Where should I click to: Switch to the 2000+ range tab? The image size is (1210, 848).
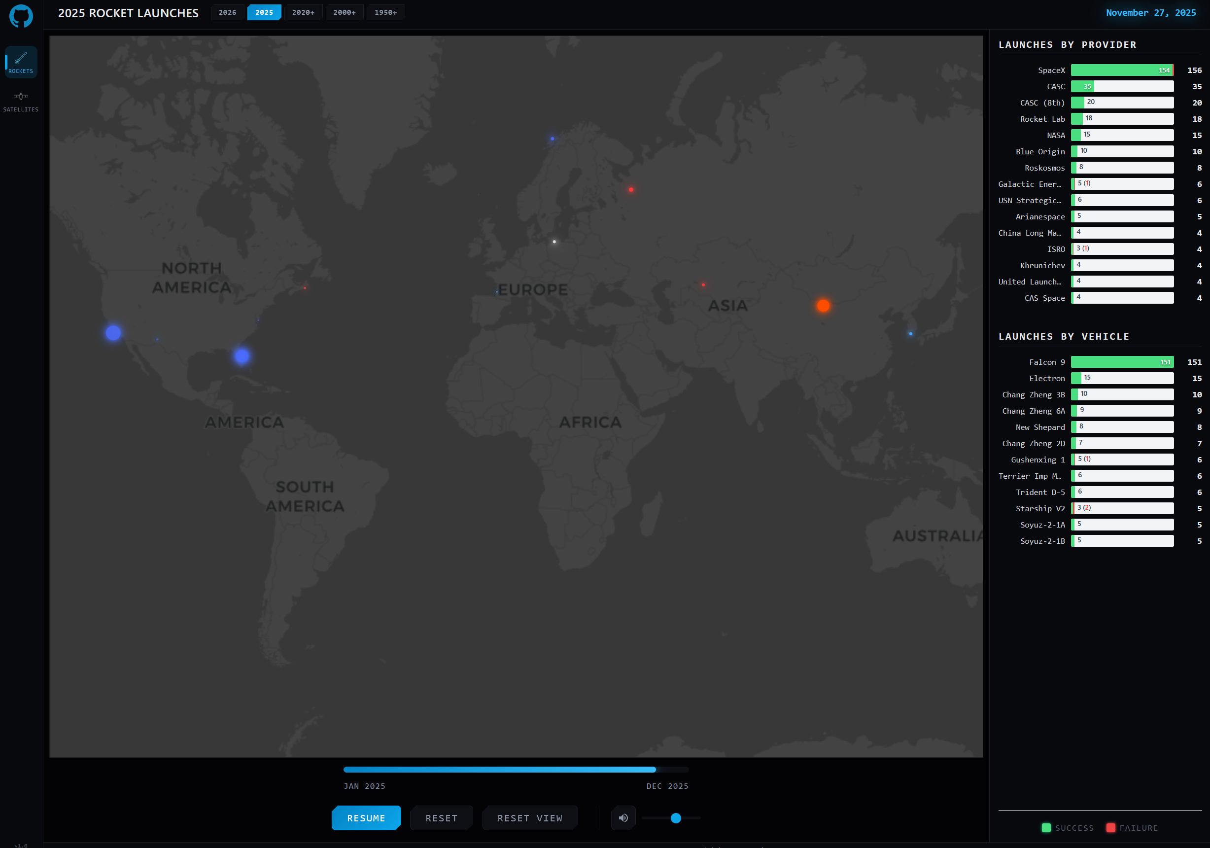pyautogui.click(x=344, y=13)
